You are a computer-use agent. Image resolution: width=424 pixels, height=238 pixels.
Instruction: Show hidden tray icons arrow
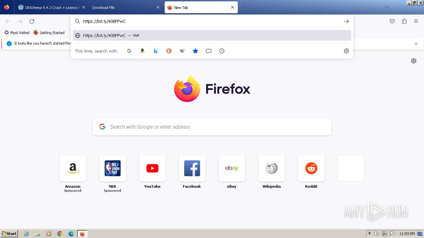coord(369,234)
